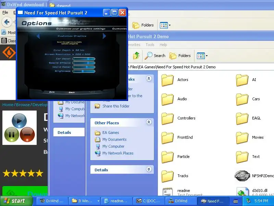Click the Browse breadcrumb link

tap(23, 105)
